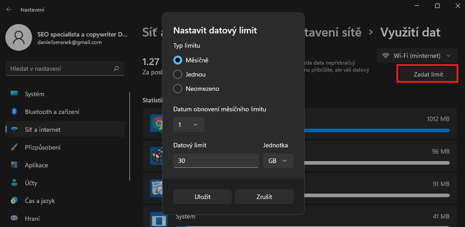The height and width of the screenshot is (227, 465).
Task: Open Čas a jazyk category
Action: coord(65,201)
